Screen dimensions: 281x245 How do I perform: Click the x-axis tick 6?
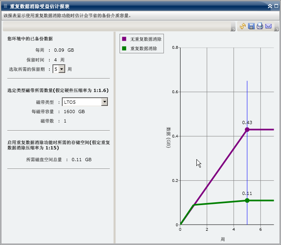point(260,229)
